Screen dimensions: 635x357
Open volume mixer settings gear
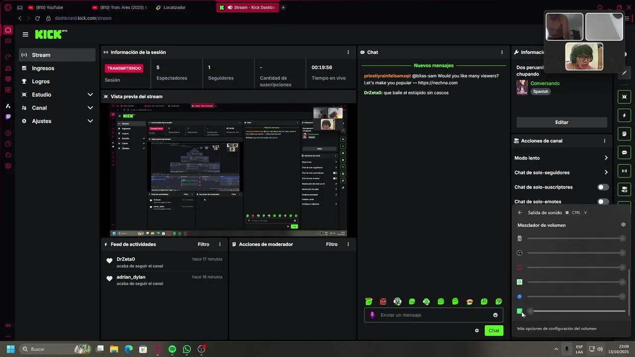pyautogui.click(x=624, y=225)
